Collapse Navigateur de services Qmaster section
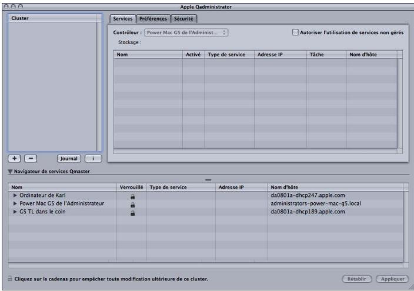 click(10, 172)
